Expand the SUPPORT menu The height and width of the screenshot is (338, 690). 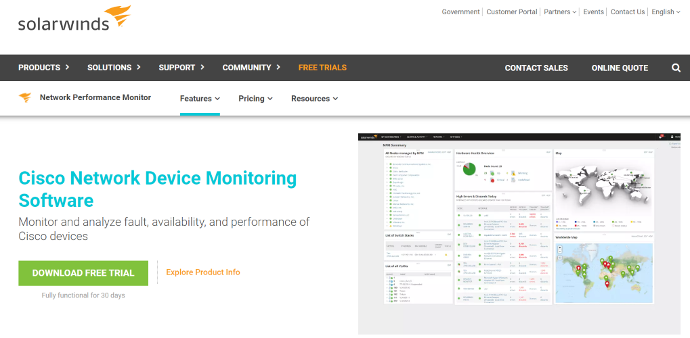coord(181,68)
